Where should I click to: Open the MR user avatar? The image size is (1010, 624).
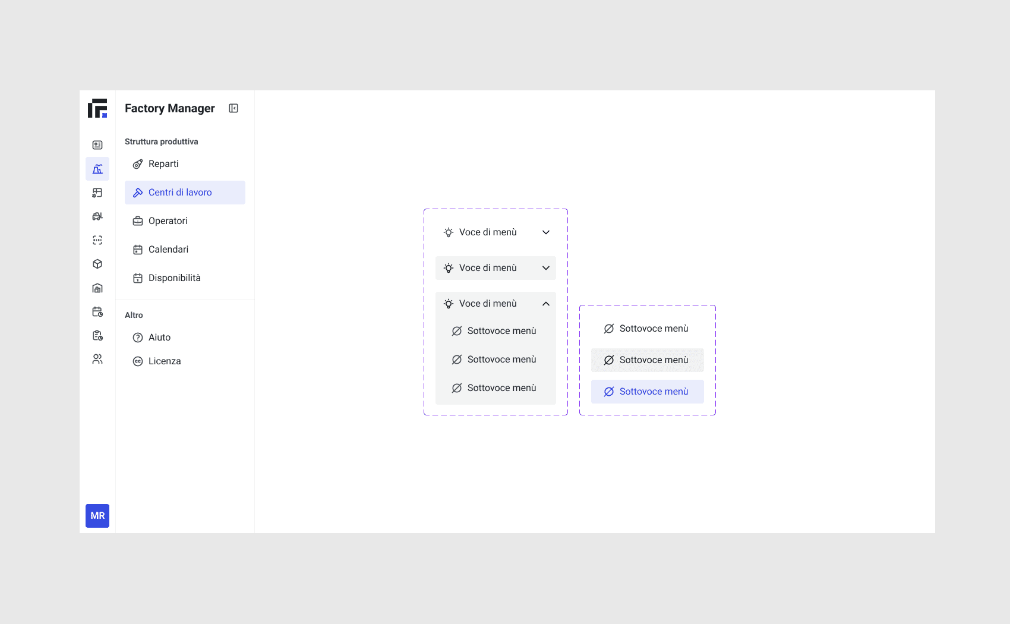click(x=97, y=516)
